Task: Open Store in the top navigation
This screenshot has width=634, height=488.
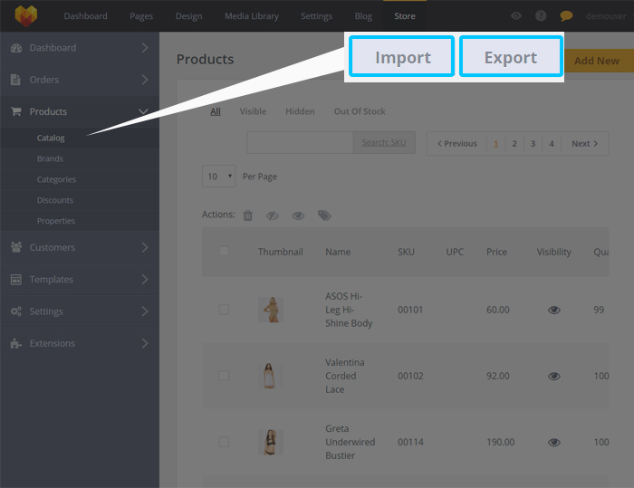Action: coord(405,16)
